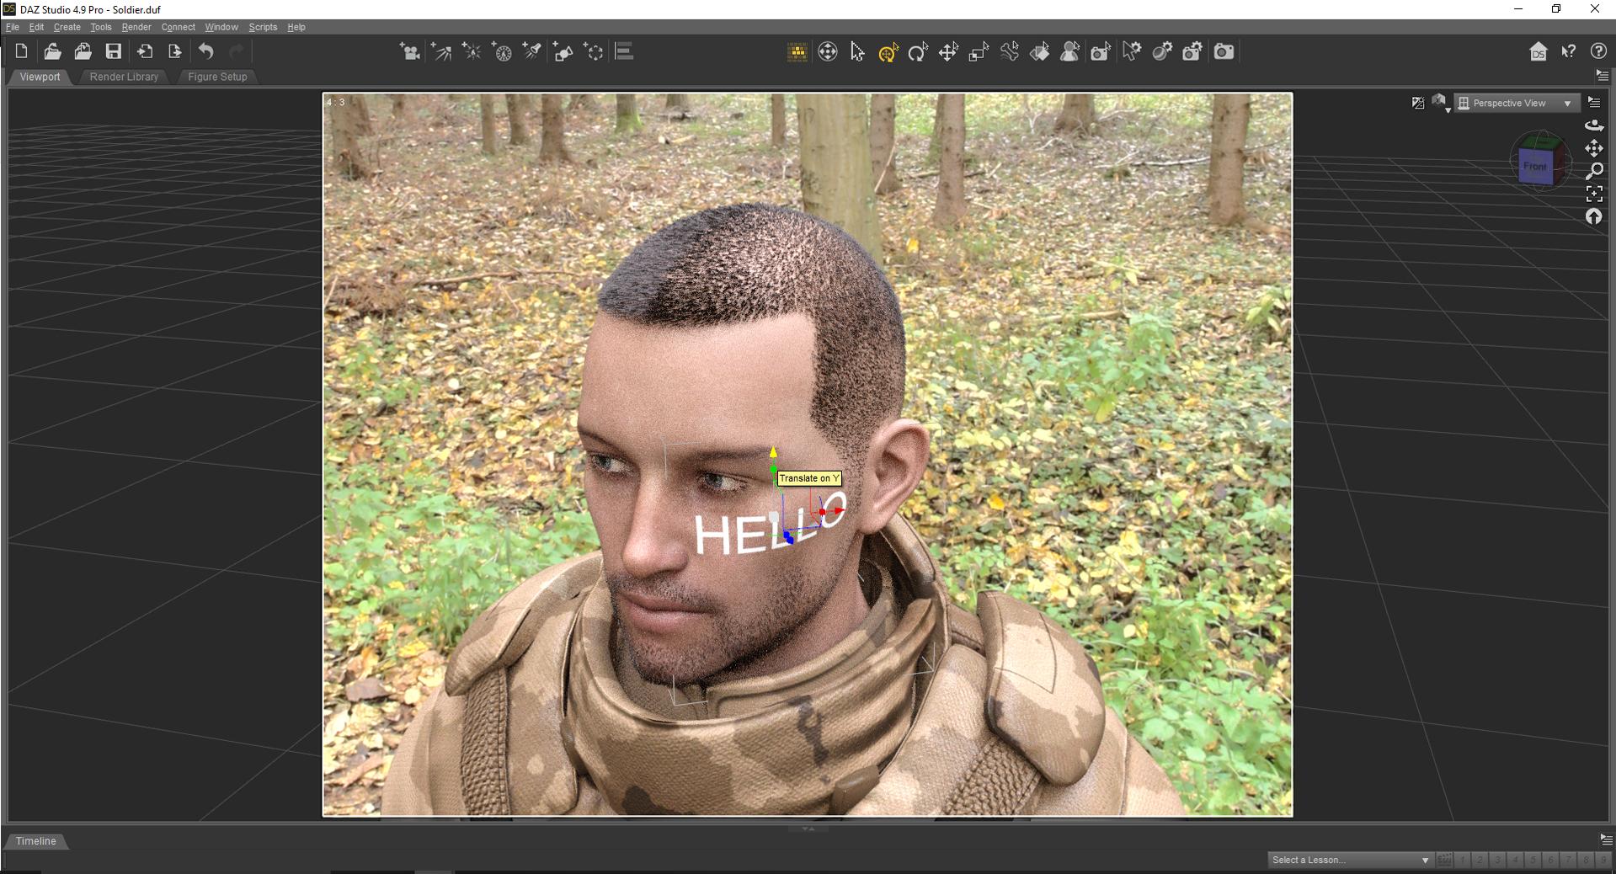Open the draw style cube dropdown
Screen dimensions: 1616x874
point(1440,103)
